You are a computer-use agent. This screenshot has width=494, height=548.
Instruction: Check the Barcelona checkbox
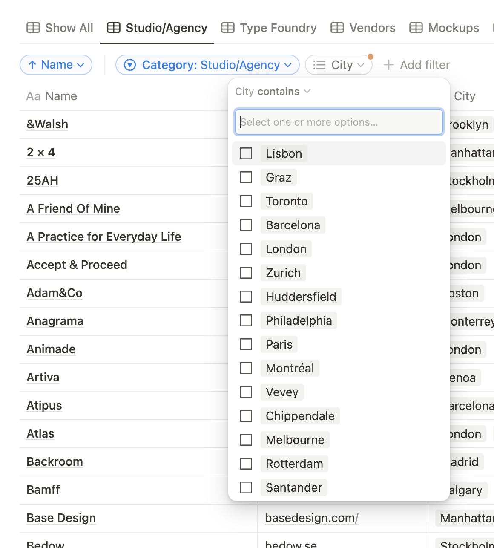[246, 225]
